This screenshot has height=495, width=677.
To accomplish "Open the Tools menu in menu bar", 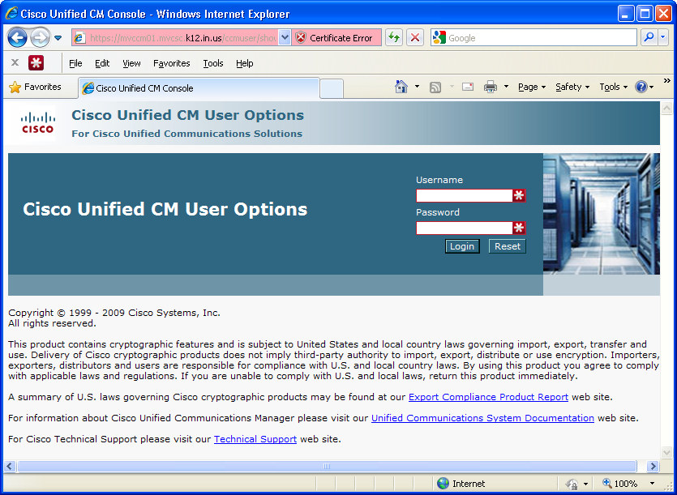I will click(x=213, y=63).
